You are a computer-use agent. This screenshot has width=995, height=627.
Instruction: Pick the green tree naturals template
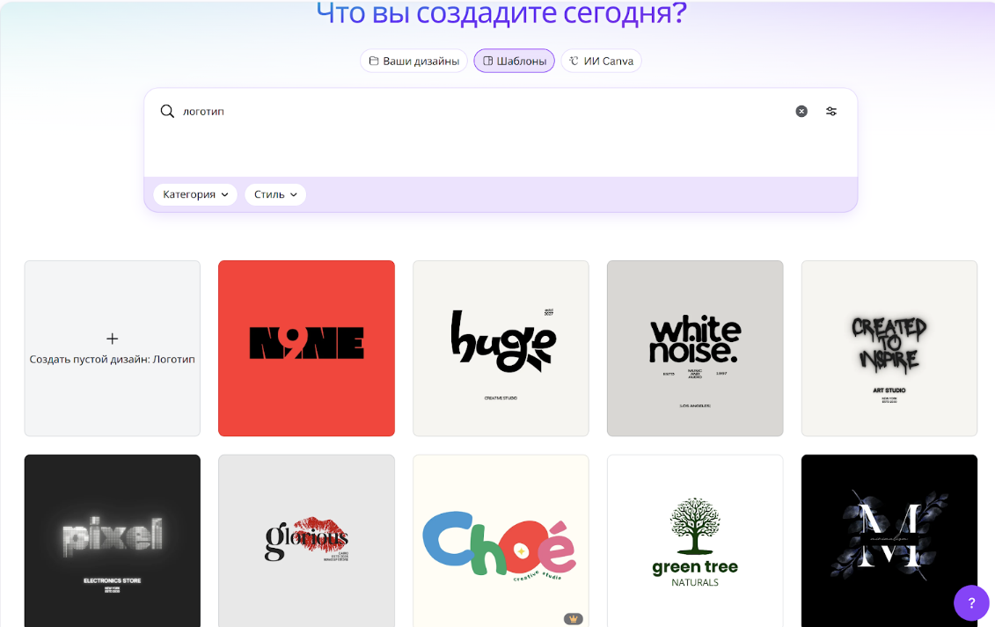(695, 541)
